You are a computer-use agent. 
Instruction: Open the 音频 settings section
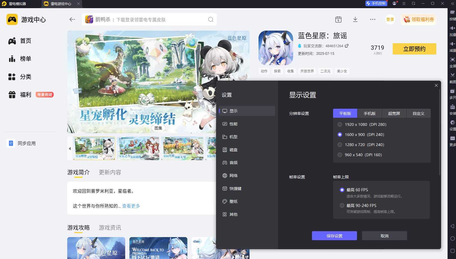pyautogui.click(x=247, y=163)
